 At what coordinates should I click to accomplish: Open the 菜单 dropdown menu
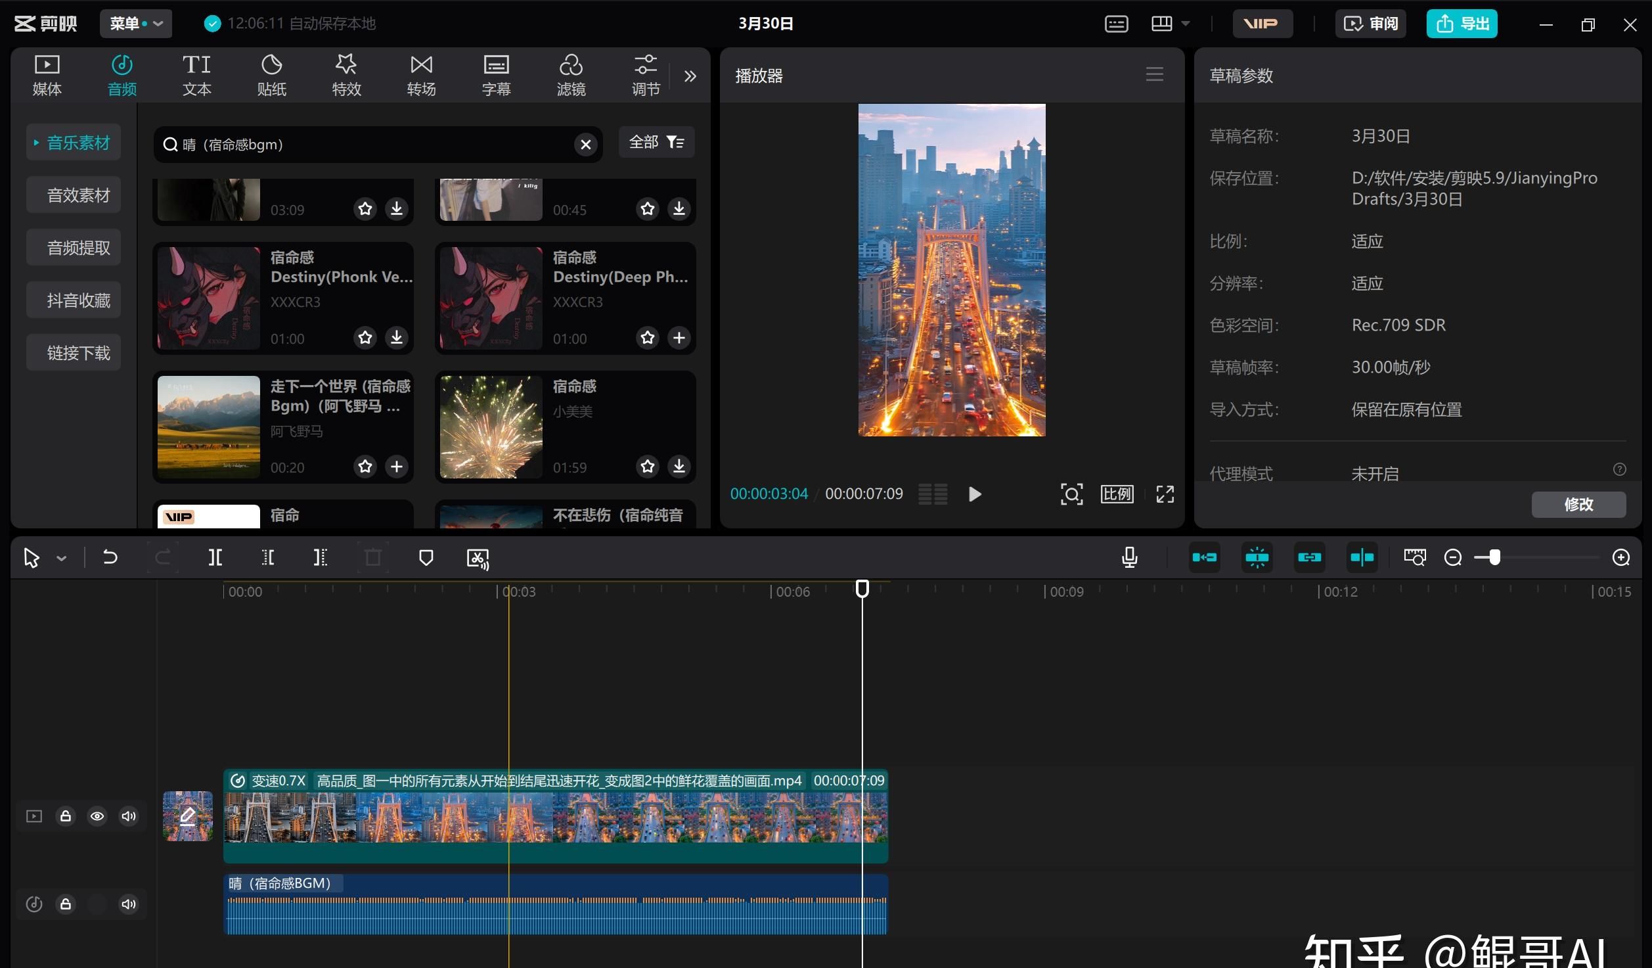136,24
